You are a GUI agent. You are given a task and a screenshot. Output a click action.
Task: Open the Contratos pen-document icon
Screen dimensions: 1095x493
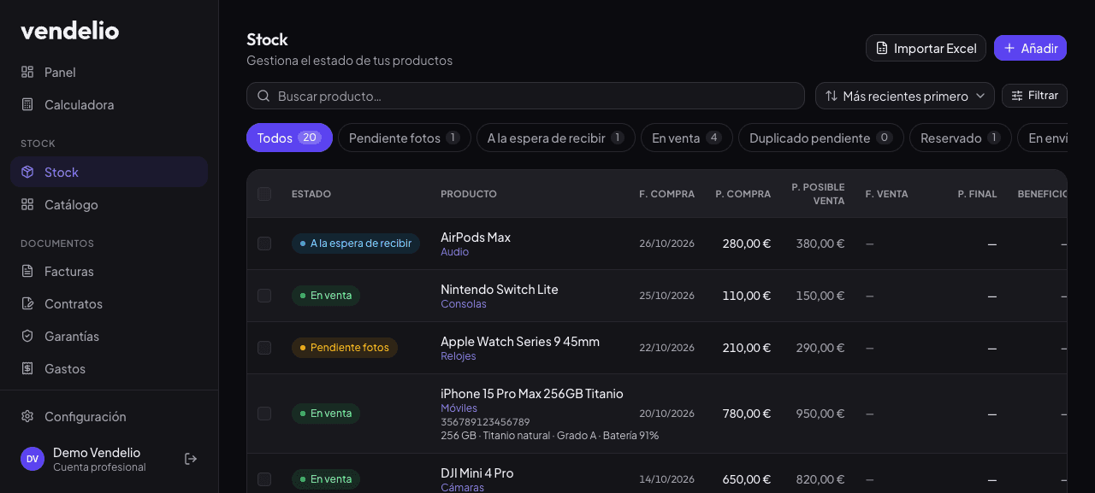coord(27,303)
